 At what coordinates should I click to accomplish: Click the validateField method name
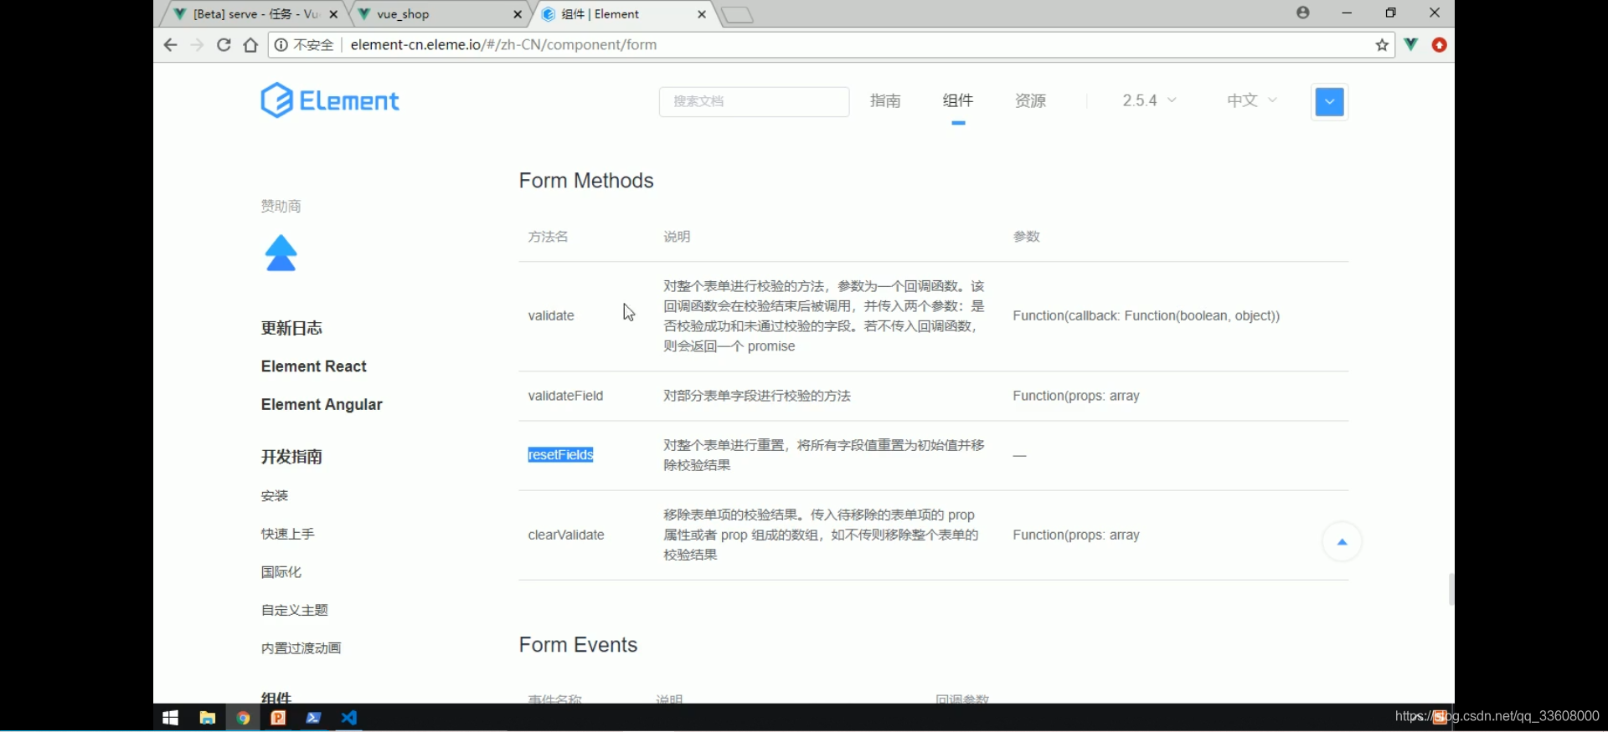[565, 396]
